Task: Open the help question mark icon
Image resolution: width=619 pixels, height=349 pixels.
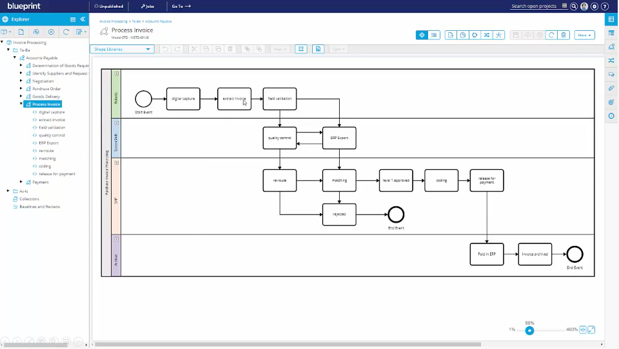Action: (x=605, y=6)
